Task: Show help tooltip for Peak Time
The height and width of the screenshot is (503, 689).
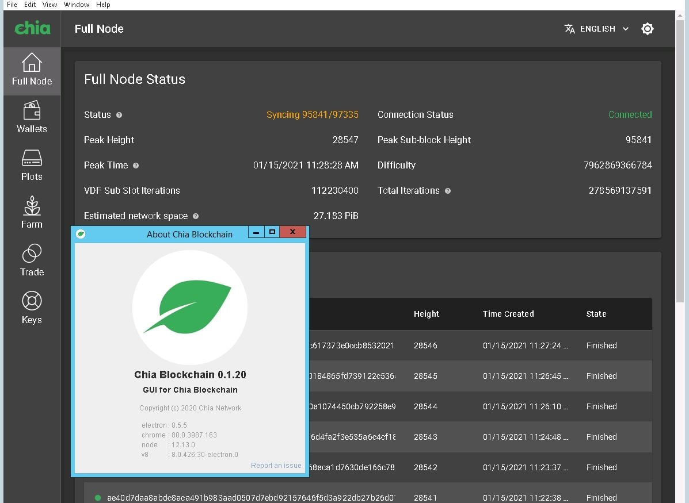Action: coord(136,166)
